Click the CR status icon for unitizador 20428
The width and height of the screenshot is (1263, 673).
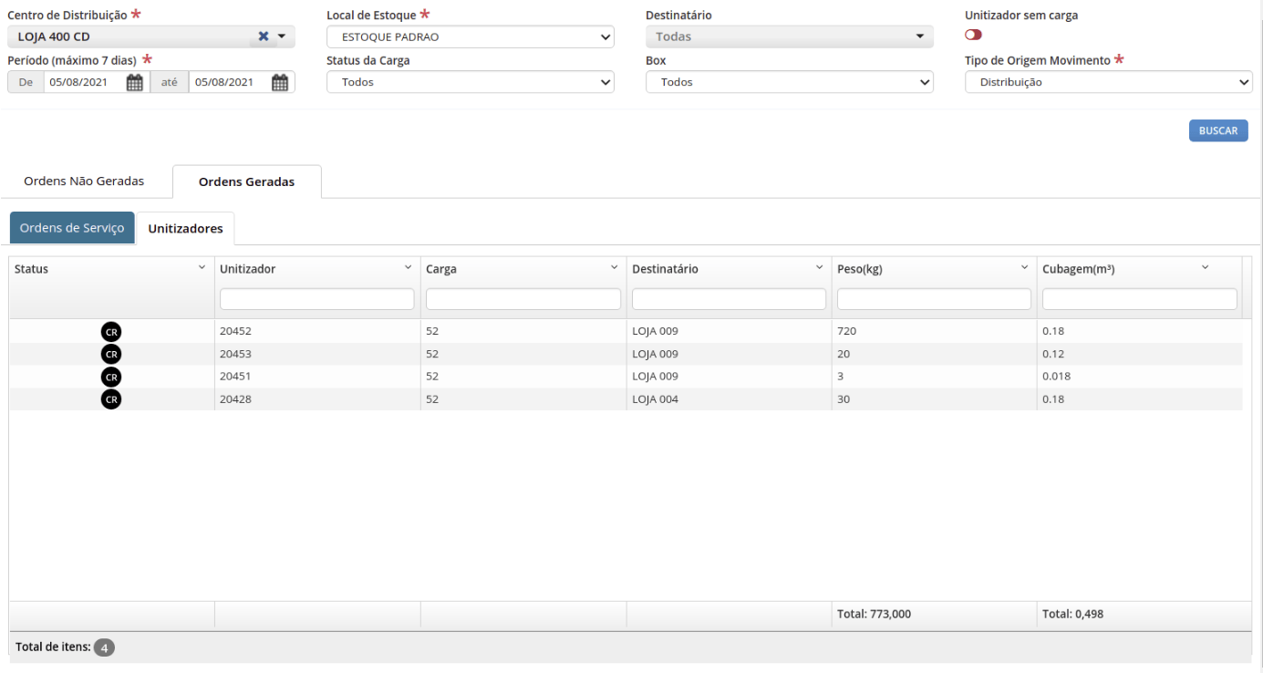pyautogui.click(x=111, y=399)
